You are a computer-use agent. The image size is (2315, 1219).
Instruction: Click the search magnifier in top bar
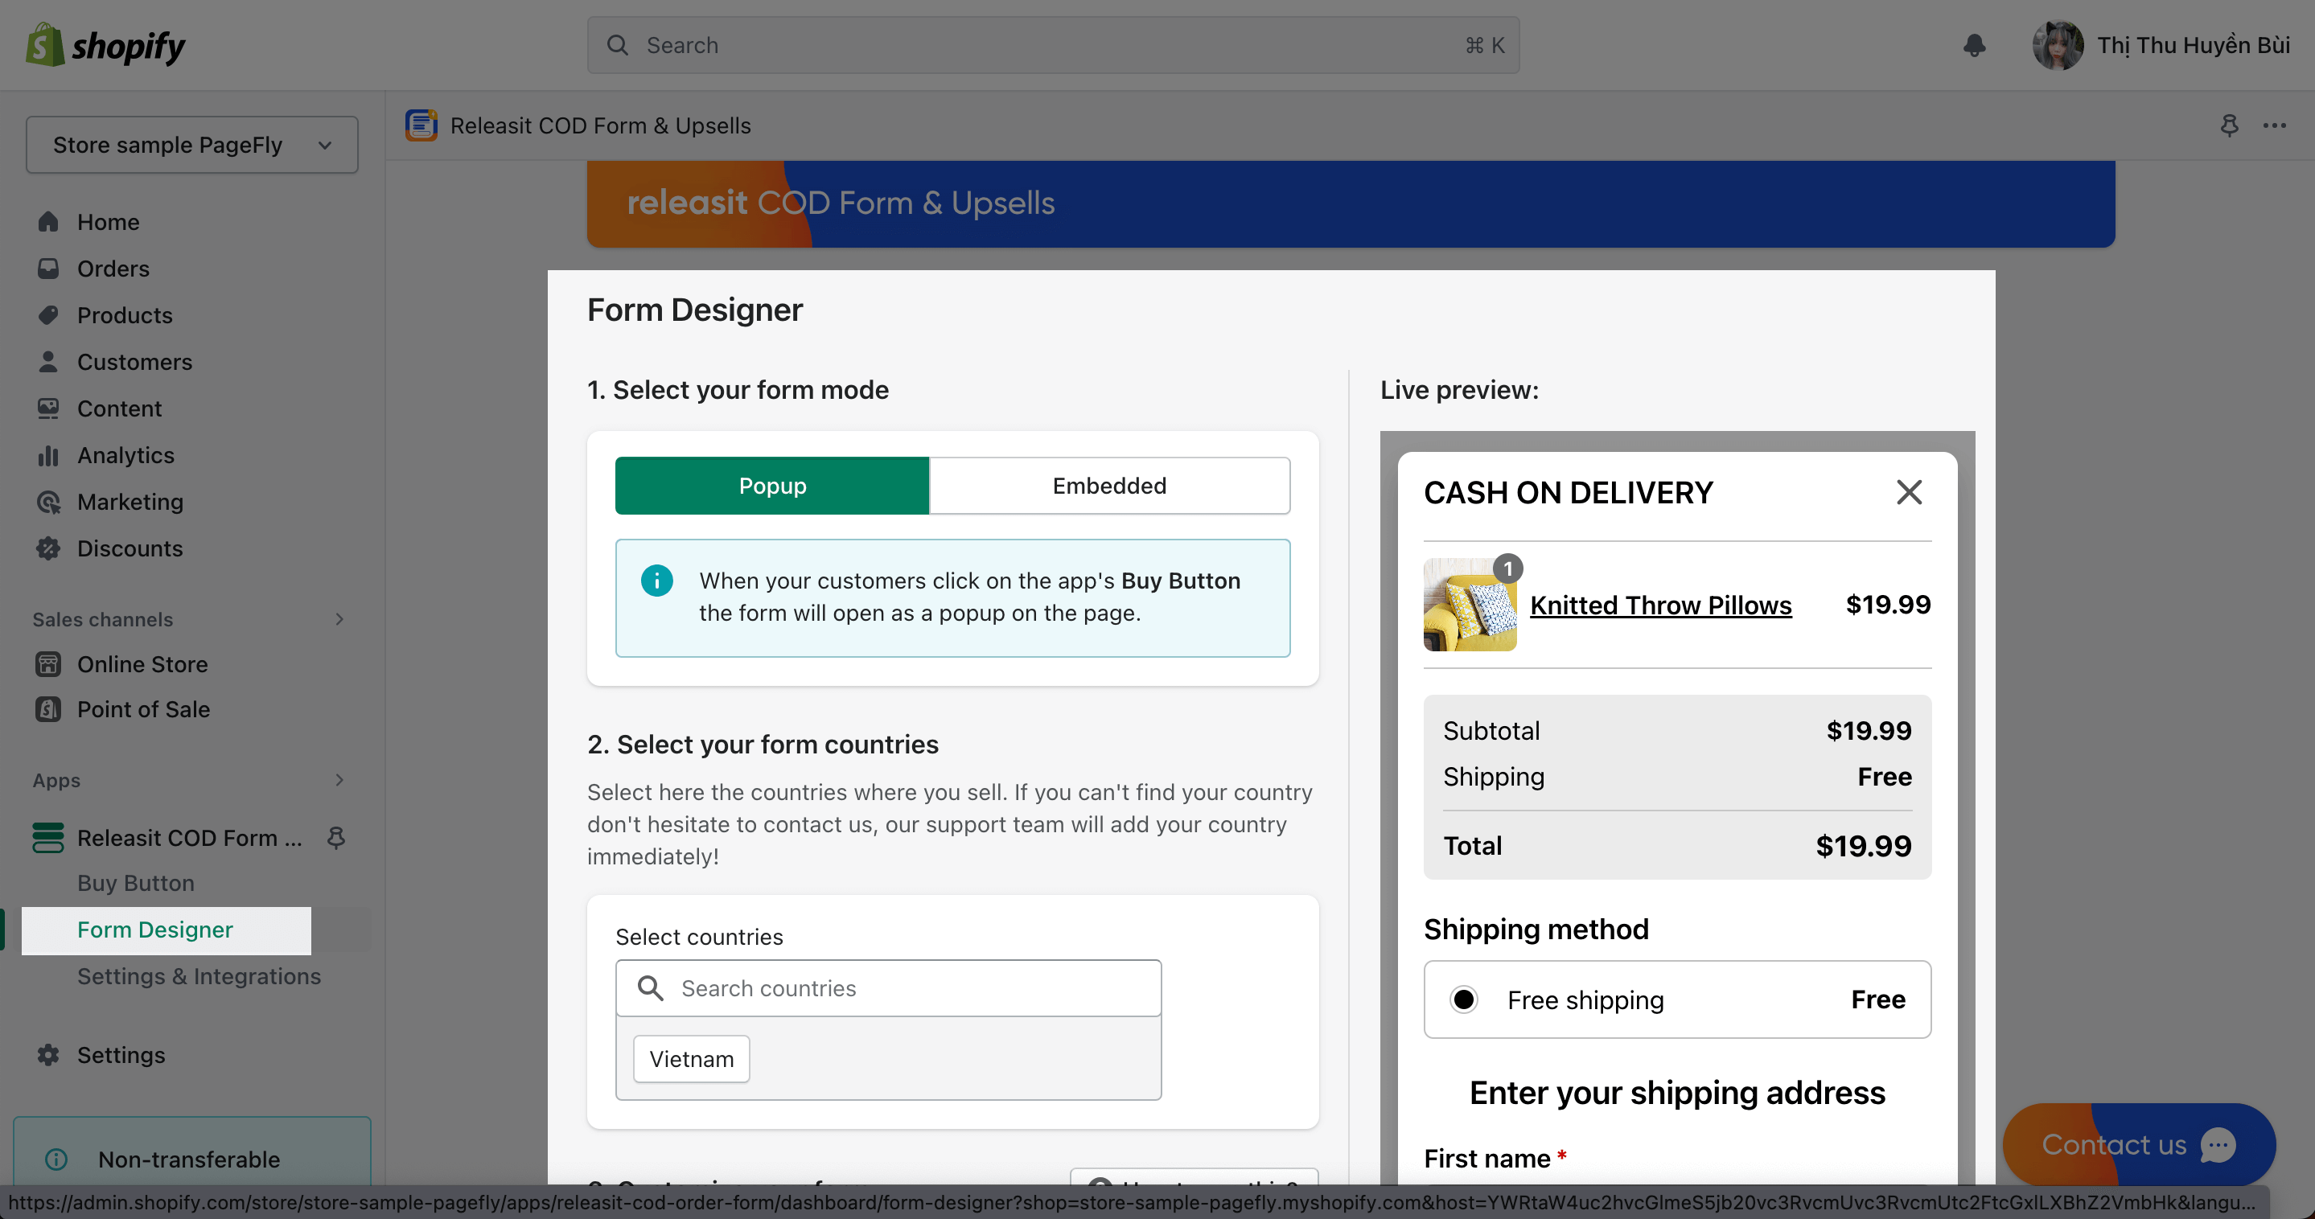click(618, 45)
